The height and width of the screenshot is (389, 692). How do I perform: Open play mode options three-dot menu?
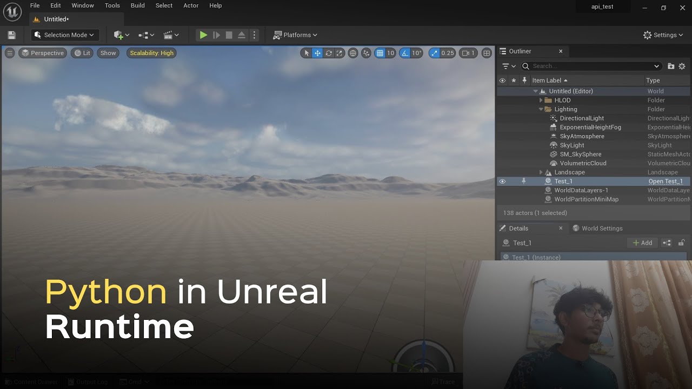[x=254, y=35]
